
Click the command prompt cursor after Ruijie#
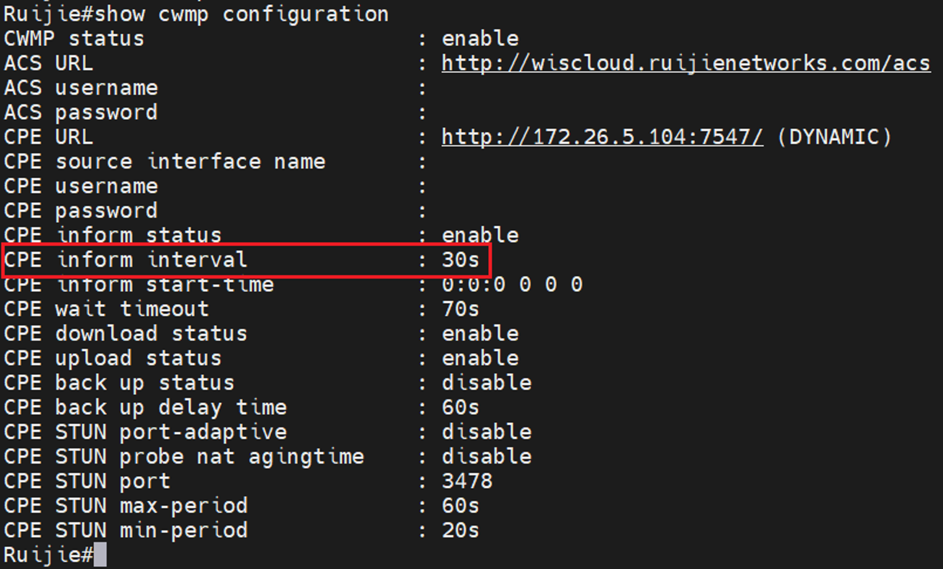point(100,555)
